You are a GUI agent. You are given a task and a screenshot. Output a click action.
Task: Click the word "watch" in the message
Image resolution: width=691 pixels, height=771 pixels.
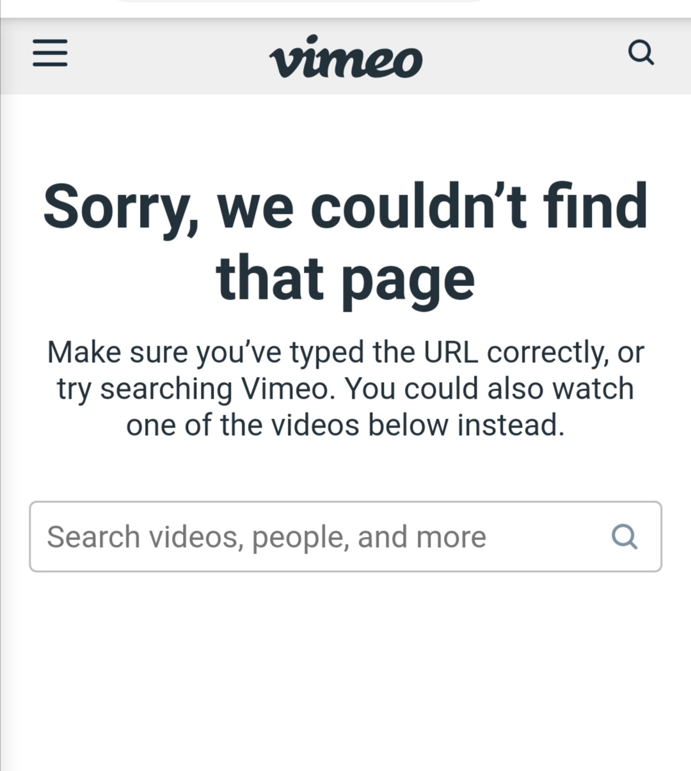point(593,388)
